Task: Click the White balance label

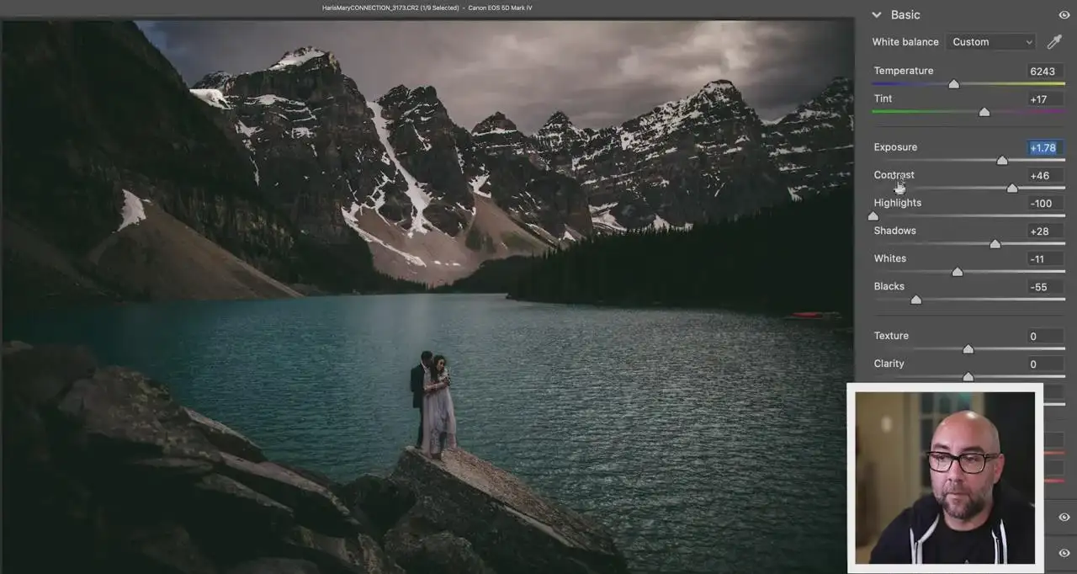Action: (x=905, y=42)
